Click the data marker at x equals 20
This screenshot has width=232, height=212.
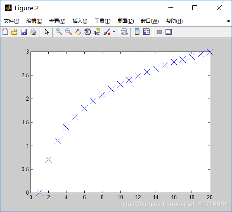pos(210,52)
